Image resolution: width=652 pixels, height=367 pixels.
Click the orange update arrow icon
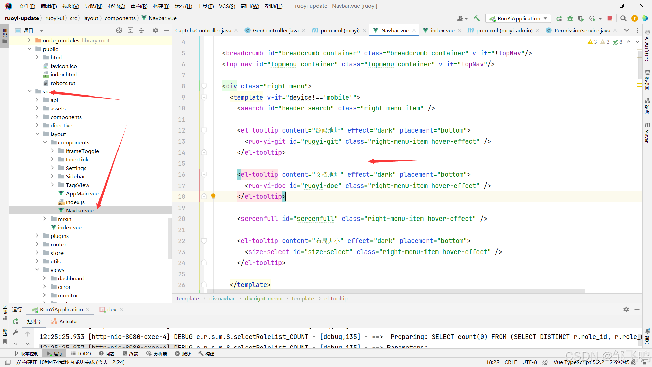(x=634, y=18)
